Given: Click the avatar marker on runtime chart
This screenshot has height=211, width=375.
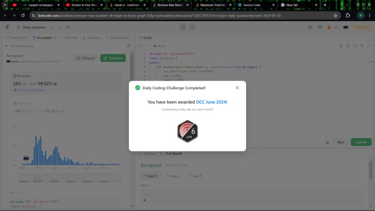Looking at the screenshot, I should tap(26, 158).
